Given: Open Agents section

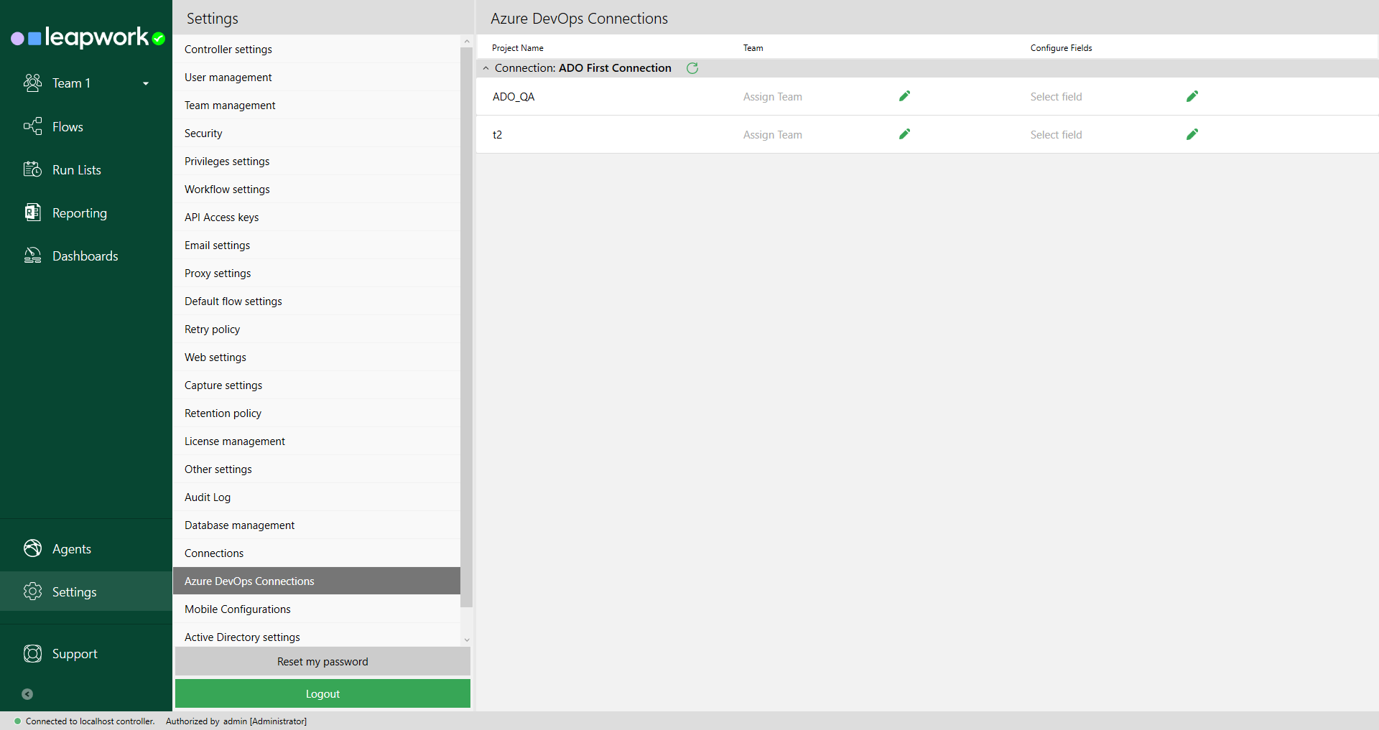Looking at the screenshot, I should pyautogui.click(x=86, y=548).
